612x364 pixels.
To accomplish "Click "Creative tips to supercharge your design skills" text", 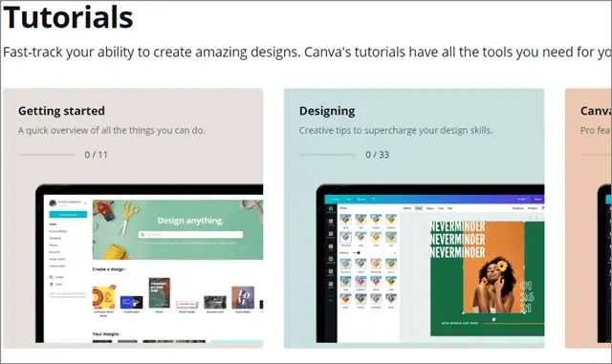I will pyautogui.click(x=396, y=130).
